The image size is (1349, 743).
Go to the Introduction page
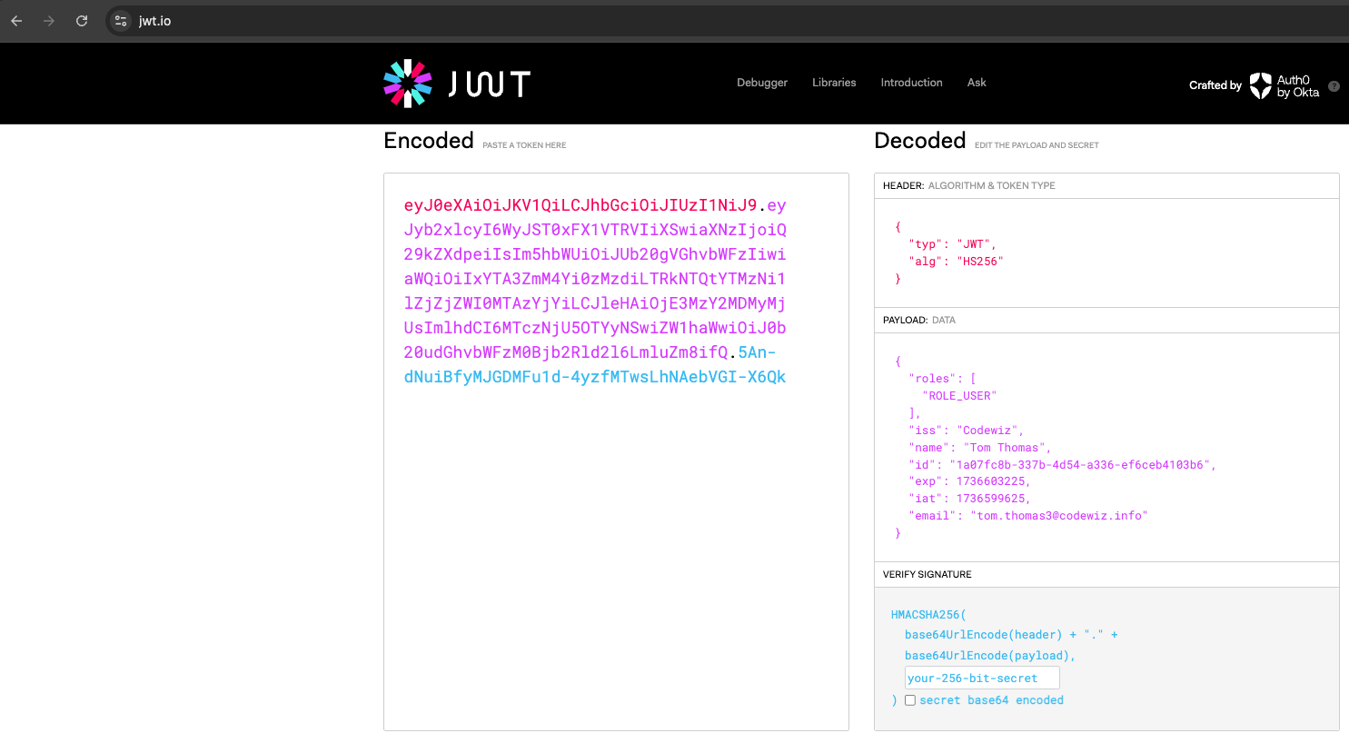click(x=911, y=83)
